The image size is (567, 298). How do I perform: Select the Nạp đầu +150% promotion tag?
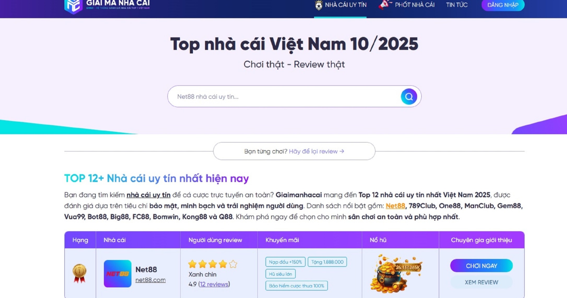click(285, 262)
